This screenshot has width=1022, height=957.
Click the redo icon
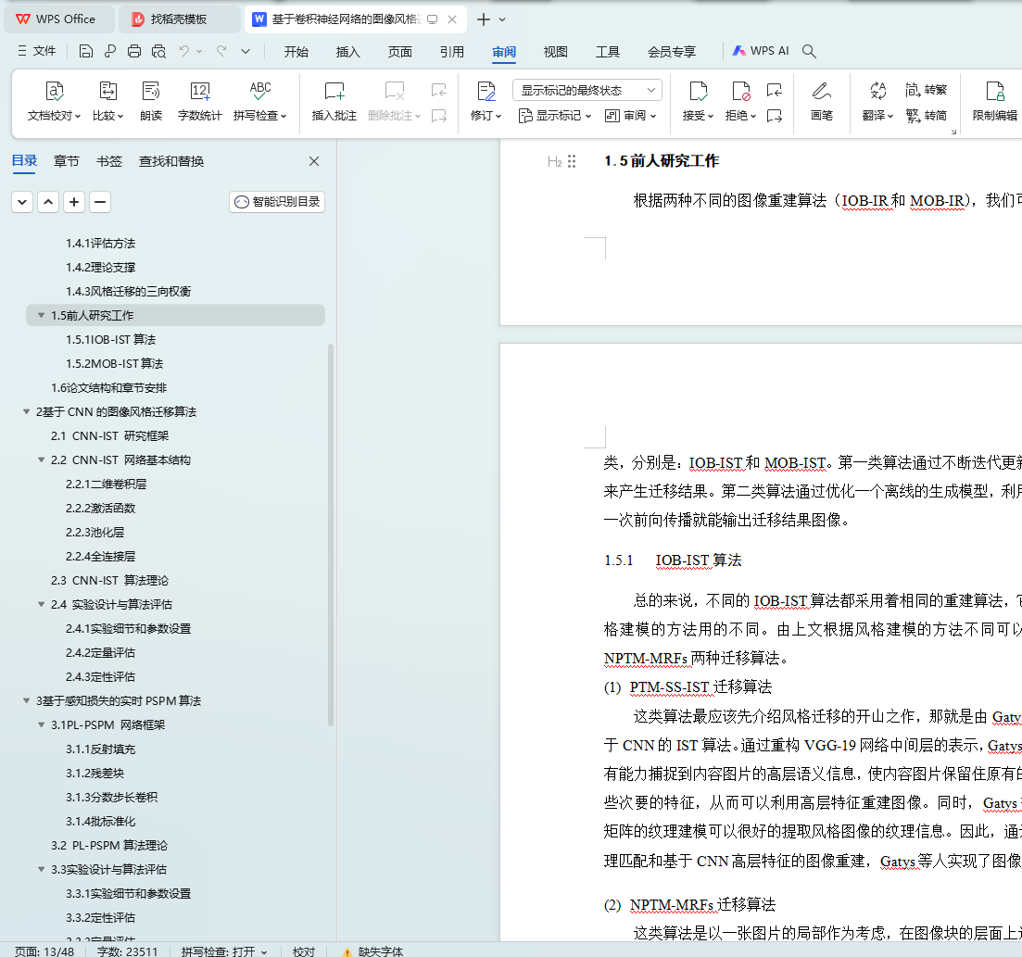pyautogui.click(x=221, y=51)
